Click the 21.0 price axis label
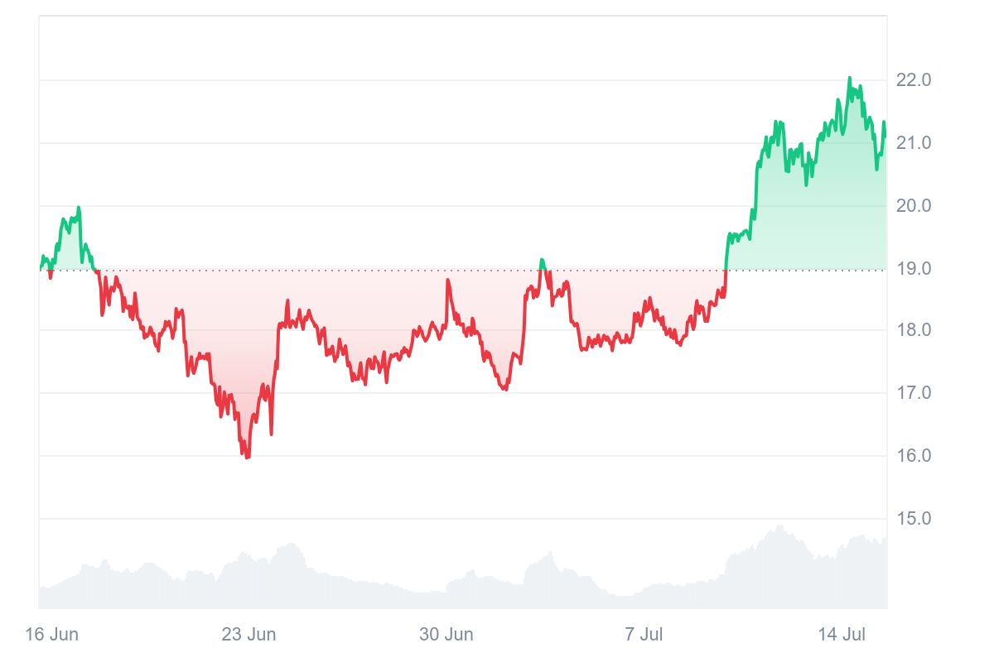Image resolution: width=994 pixels, height=662 pixels. coord(913,143)
